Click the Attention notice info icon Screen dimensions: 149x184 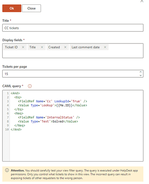pos(7,170)
